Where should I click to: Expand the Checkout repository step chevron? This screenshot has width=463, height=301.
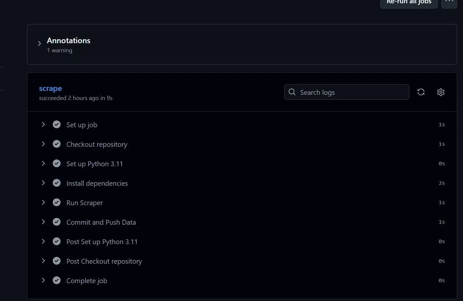pyautogui.click(x=43, y=144)
